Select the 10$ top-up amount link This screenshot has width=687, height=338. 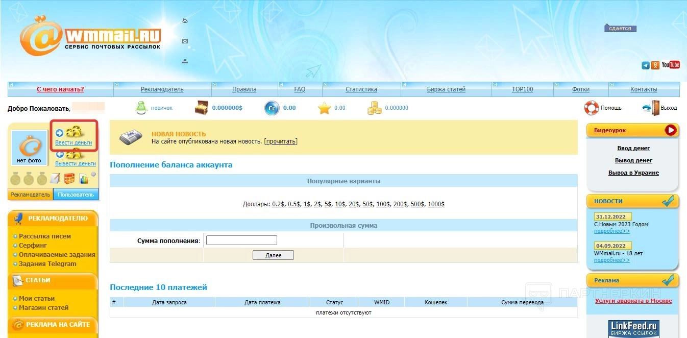point(340,204)
